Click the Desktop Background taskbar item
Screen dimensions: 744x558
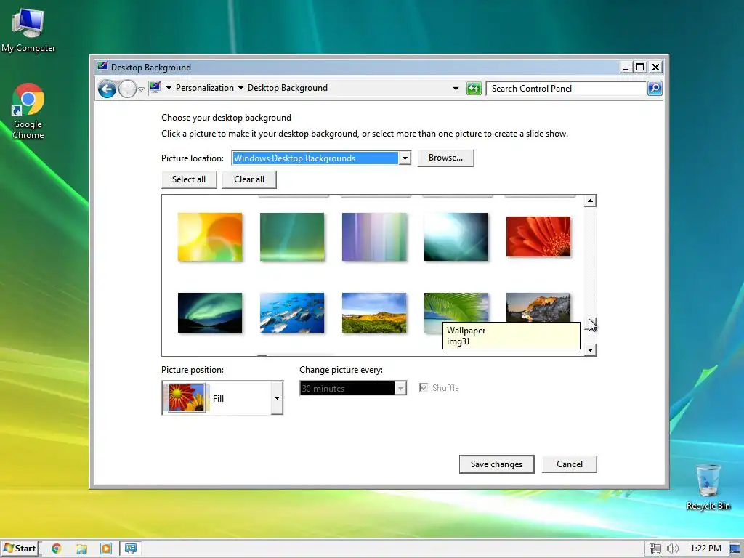coord(131,549)
